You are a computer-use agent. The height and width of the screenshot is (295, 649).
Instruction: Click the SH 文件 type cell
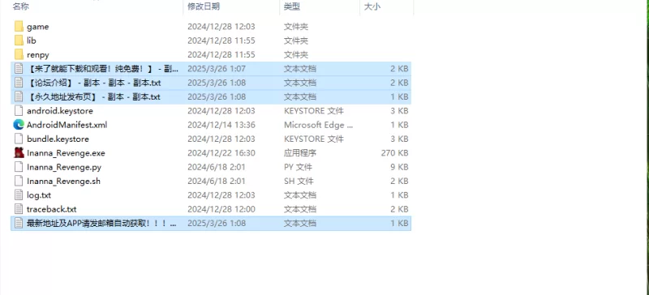tap(299, 182)
